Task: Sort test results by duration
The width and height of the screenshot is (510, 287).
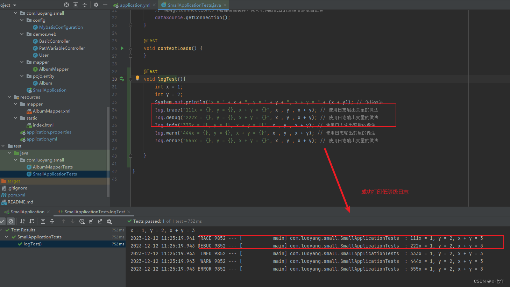Action: [x=32, y=221]
